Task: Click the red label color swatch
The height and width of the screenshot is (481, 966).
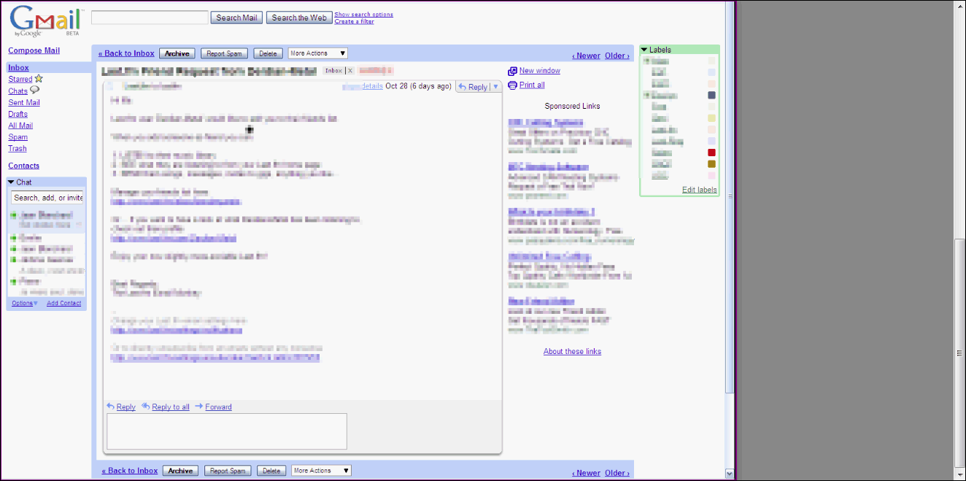Action: (711, 153)
